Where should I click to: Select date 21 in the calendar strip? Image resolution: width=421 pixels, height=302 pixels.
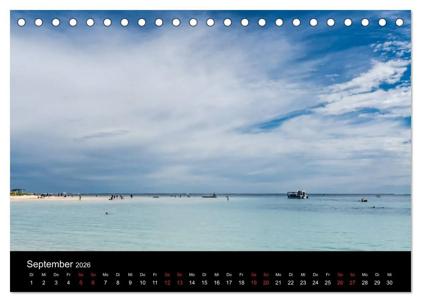coord(278,283)
